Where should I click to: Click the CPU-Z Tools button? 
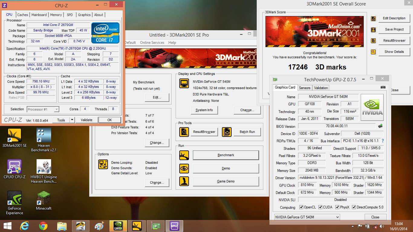click(61, 120)
